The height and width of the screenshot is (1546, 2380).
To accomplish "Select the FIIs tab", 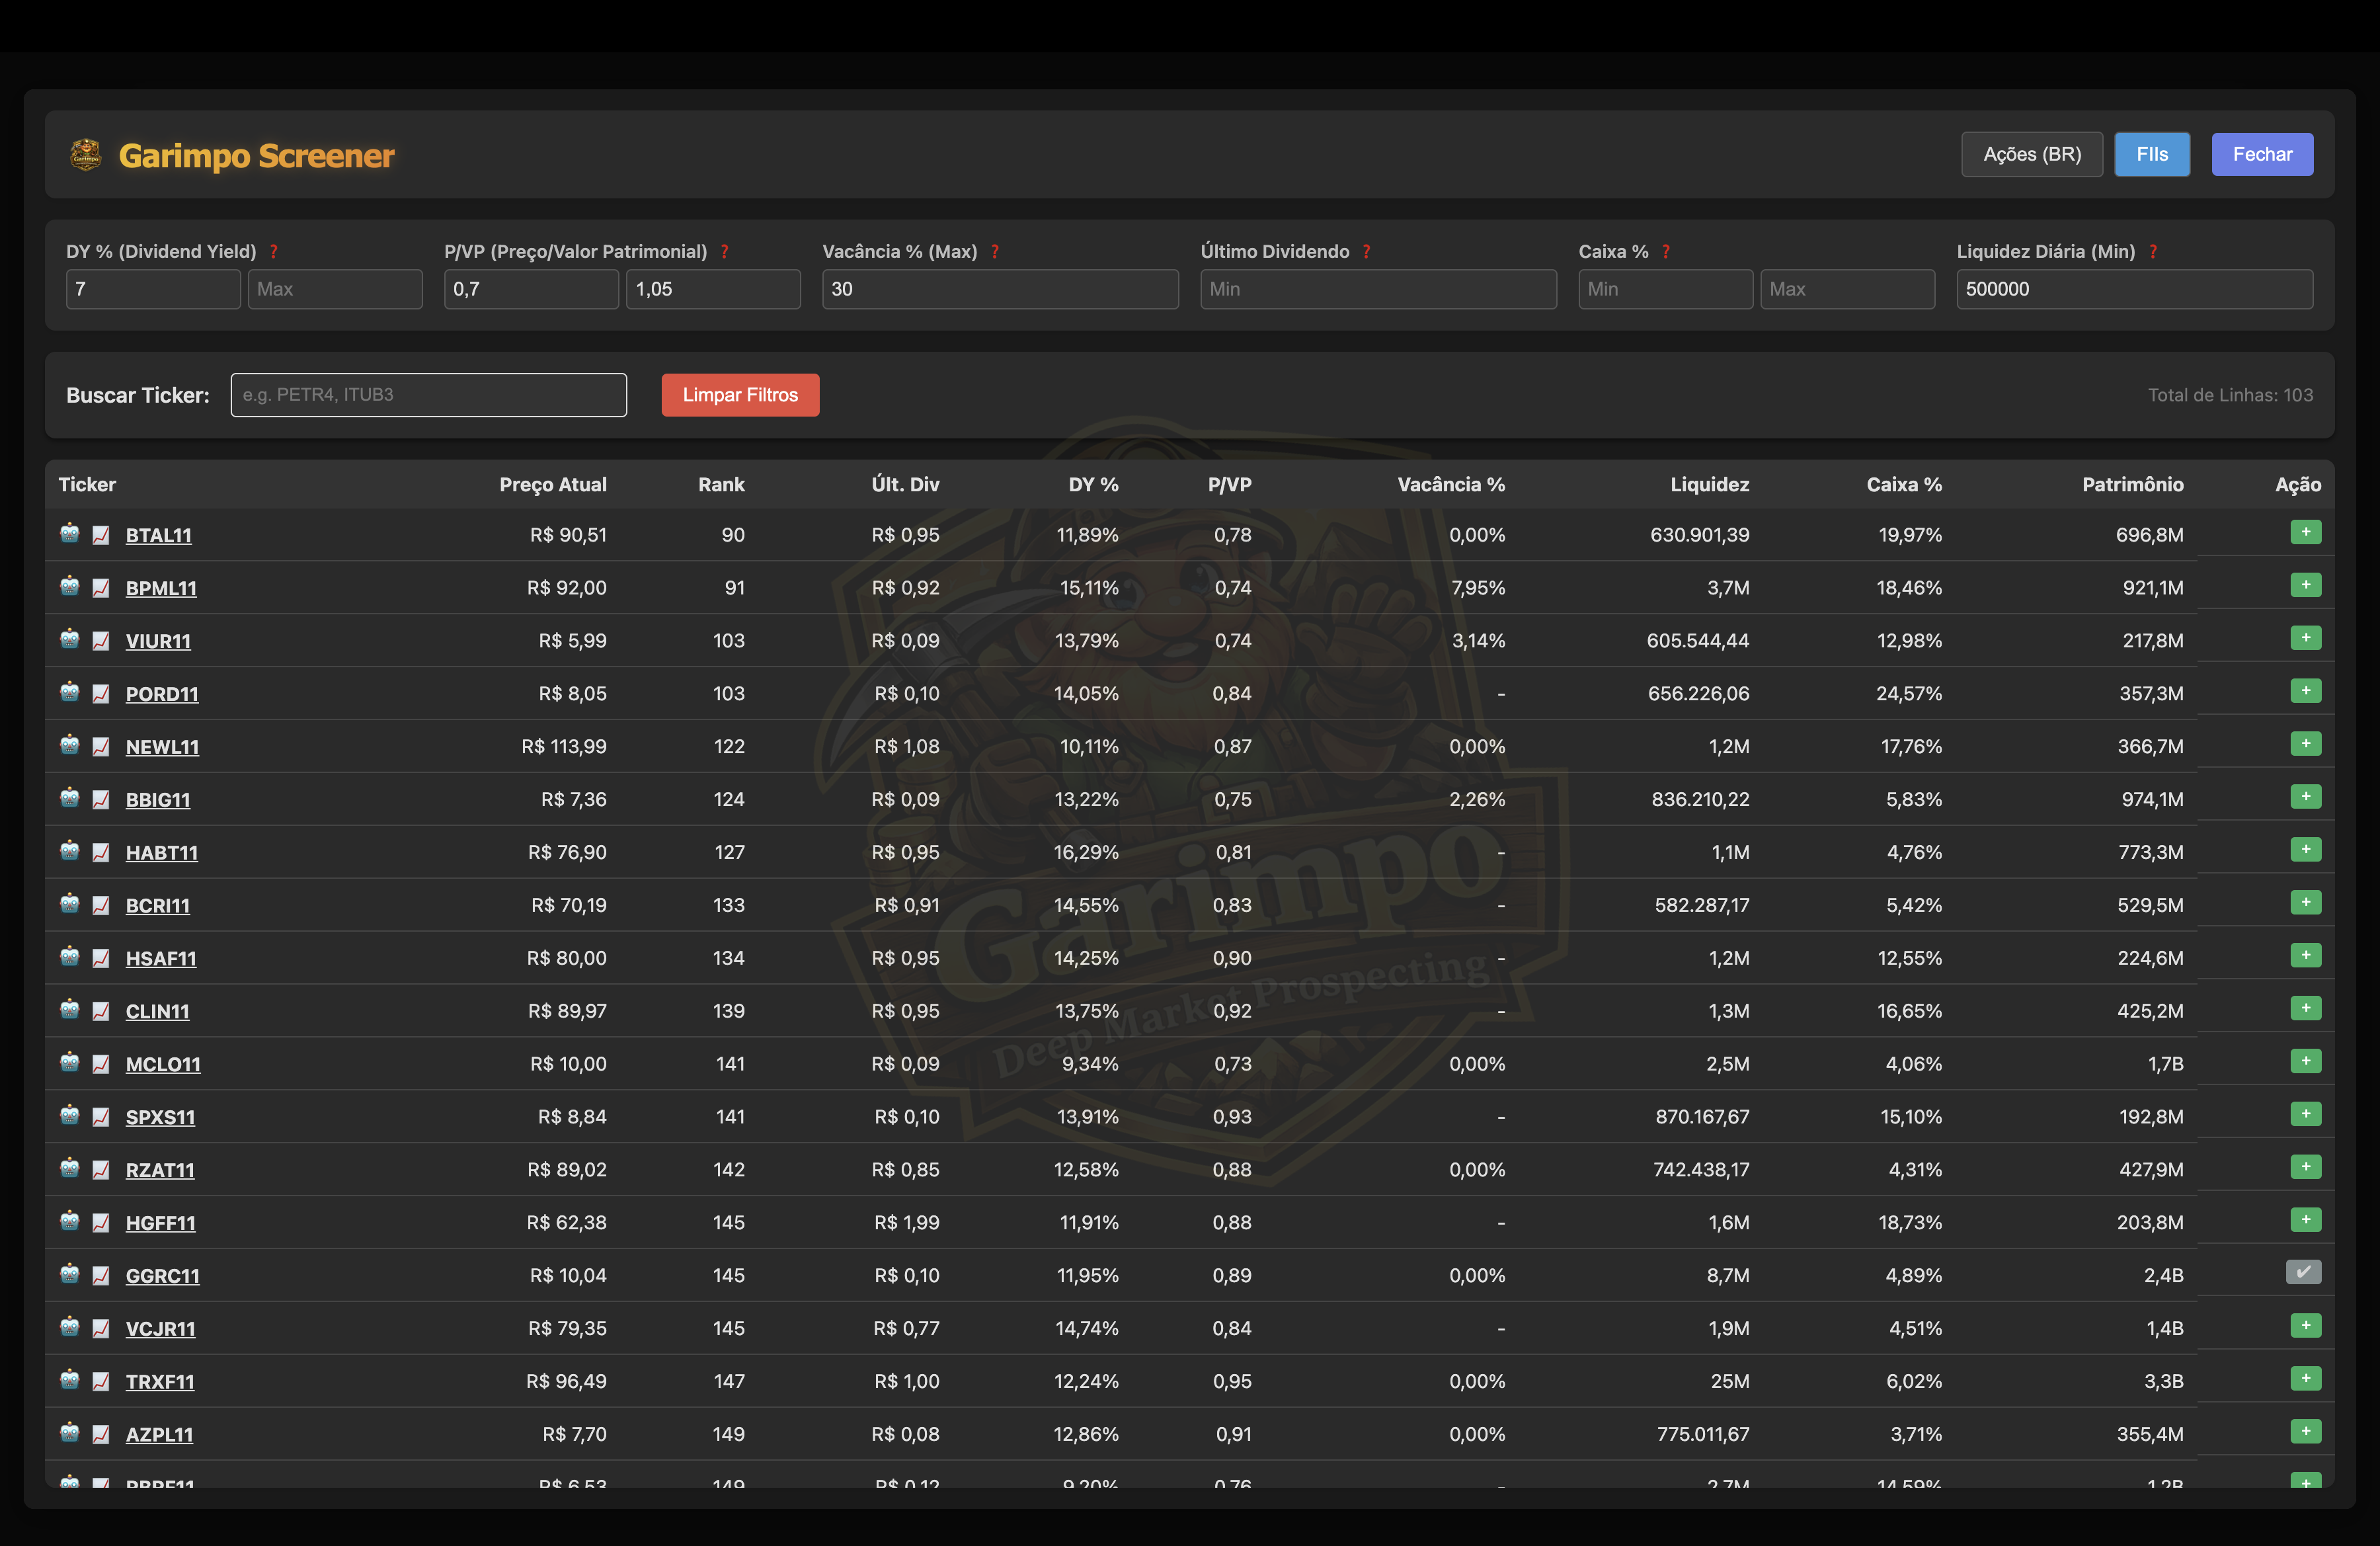I will [2151, 154].
